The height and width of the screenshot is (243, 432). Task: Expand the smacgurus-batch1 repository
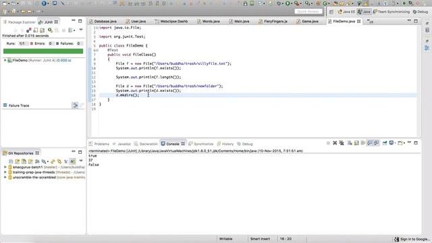(x=5, y=167)
